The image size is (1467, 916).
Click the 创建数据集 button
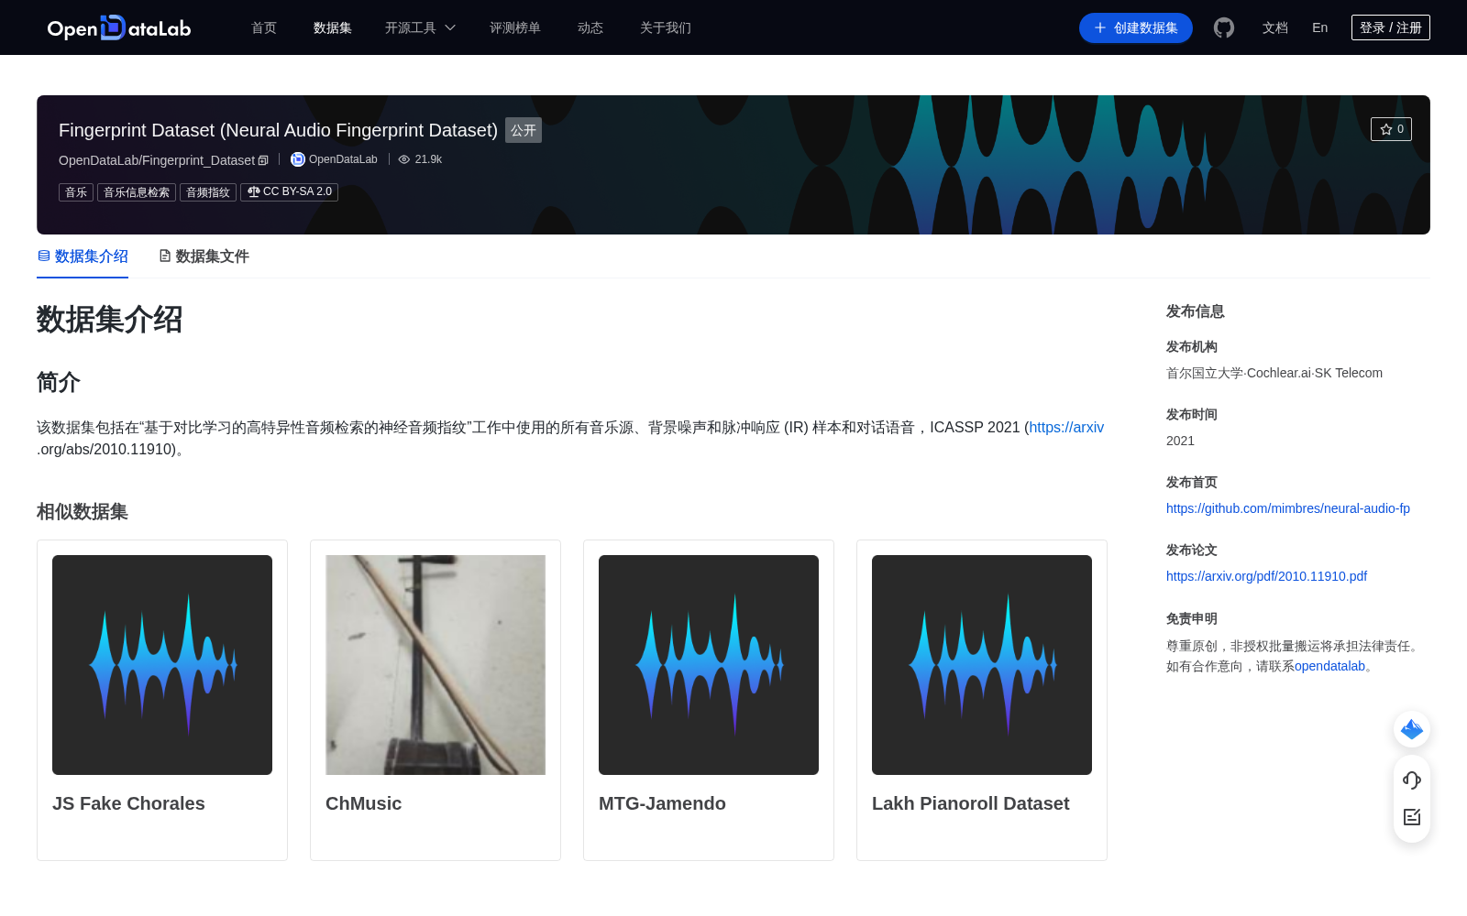tap(1136, 27)
